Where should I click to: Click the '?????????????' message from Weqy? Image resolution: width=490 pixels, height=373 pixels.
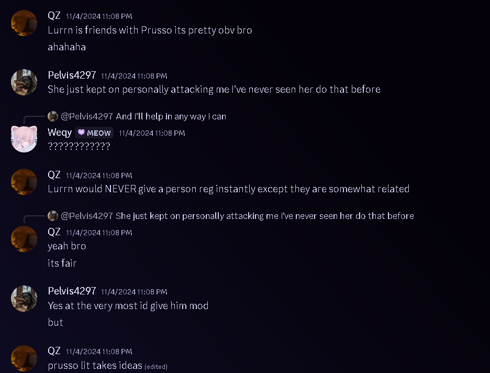[x=79, y=147]
